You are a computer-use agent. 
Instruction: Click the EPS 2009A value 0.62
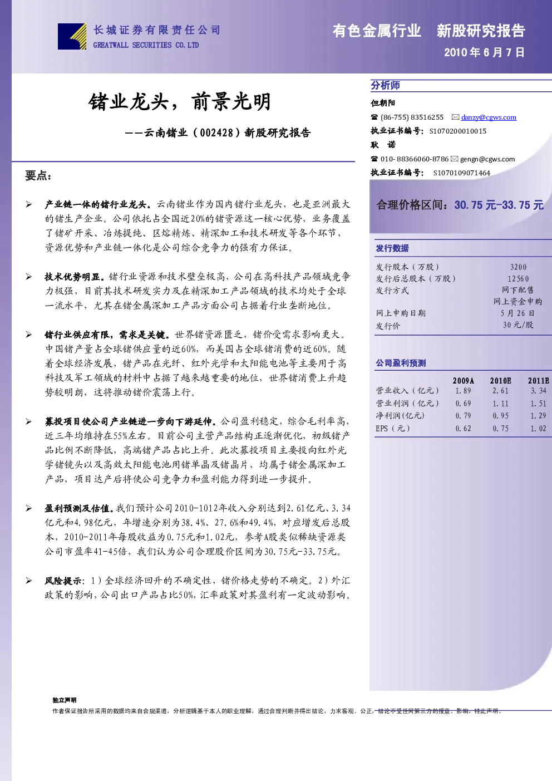tap(463, 429)
